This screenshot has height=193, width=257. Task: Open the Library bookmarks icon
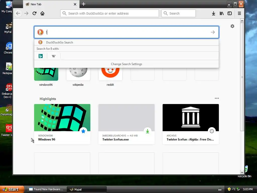[222, 14]
